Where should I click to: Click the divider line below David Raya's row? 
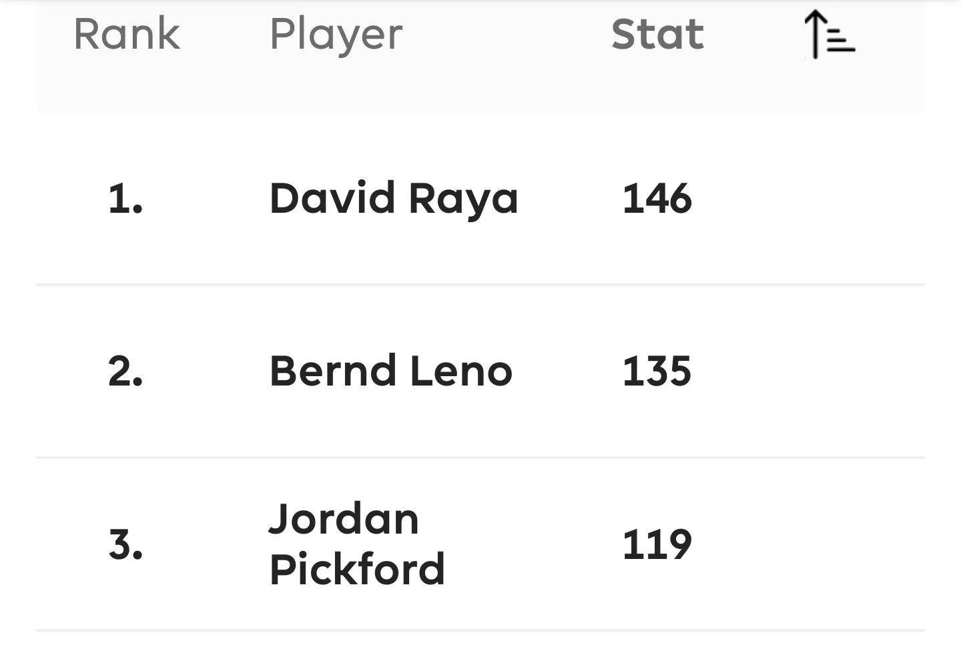480,285
